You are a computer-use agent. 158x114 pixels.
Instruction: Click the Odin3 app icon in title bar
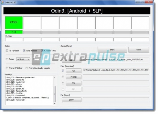(x=3, y=3)
